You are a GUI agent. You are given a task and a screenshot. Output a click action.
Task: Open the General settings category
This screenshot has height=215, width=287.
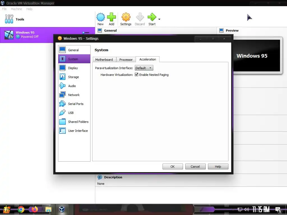pos(74,50)
